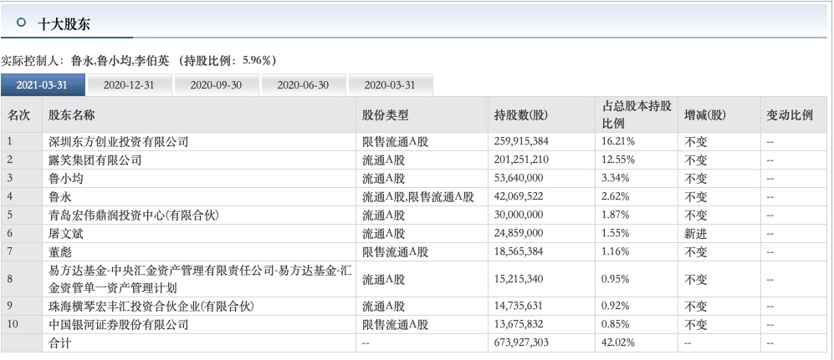
Task: Click the circle icon beside 十大股东
Action: [x=22, y=23]
